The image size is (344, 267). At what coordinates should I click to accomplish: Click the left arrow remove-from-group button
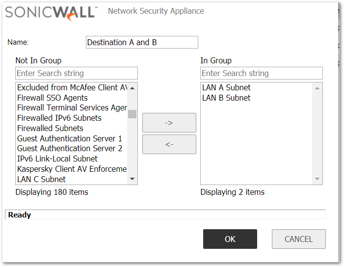pos(169,144)
